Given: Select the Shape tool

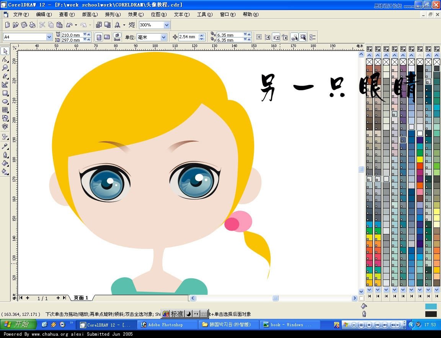Looking at the screenshot, I should [x=5, y=59].
